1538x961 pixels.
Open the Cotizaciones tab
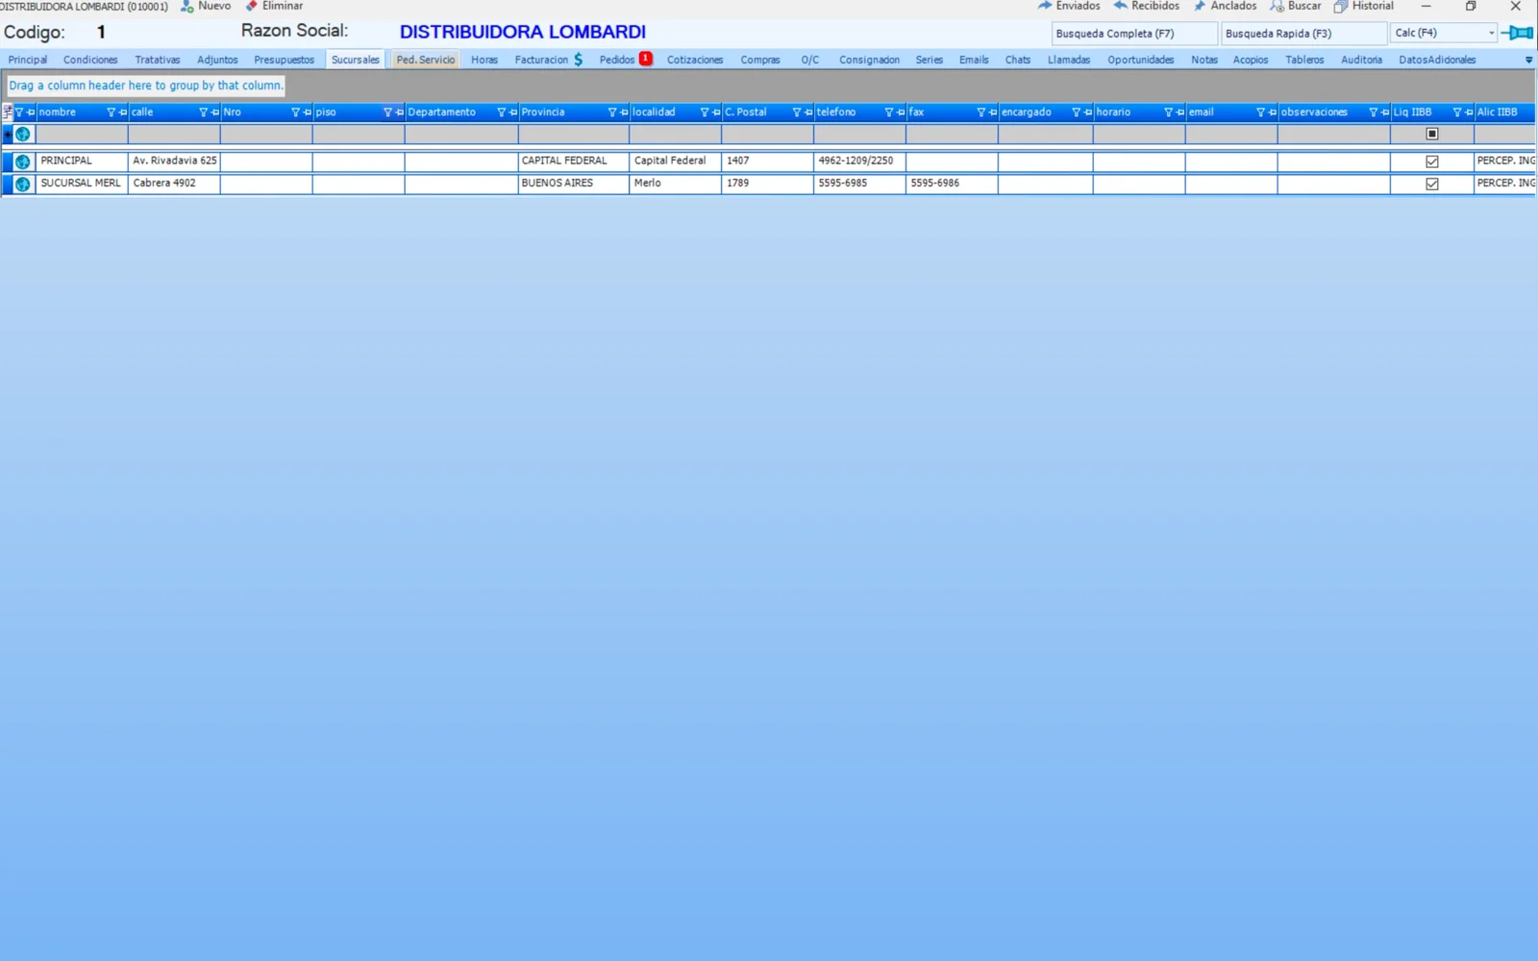click(695, 60)
